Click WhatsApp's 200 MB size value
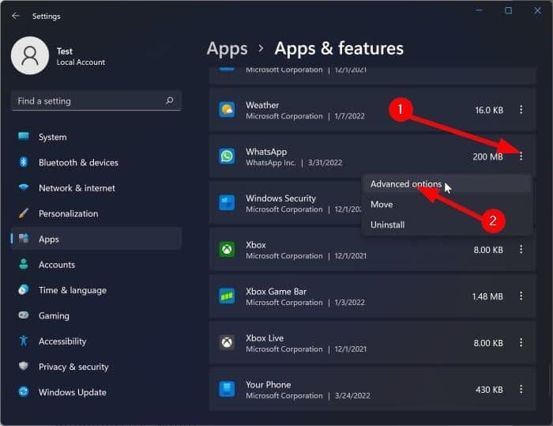Screen dimensions: 553x426 click(487, 156)
